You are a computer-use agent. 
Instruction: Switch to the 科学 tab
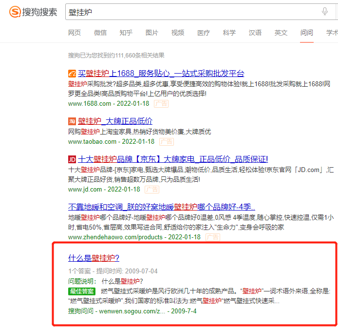(229, 33)
